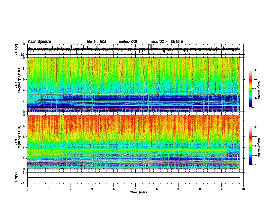Click the ch.2 spectrogram color scale bar
The width and height of the screenshot is (274, 212).
(x=250, y=146)
